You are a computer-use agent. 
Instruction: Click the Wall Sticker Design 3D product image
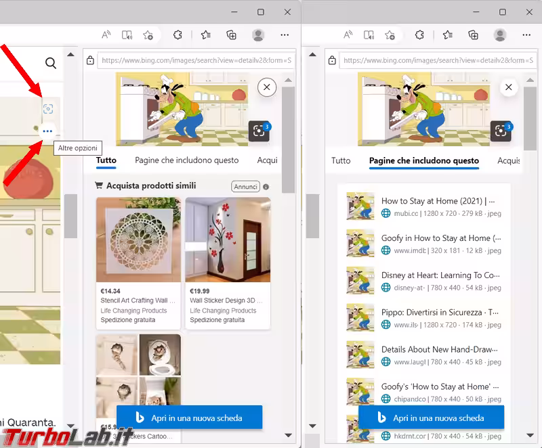point(228,240)
